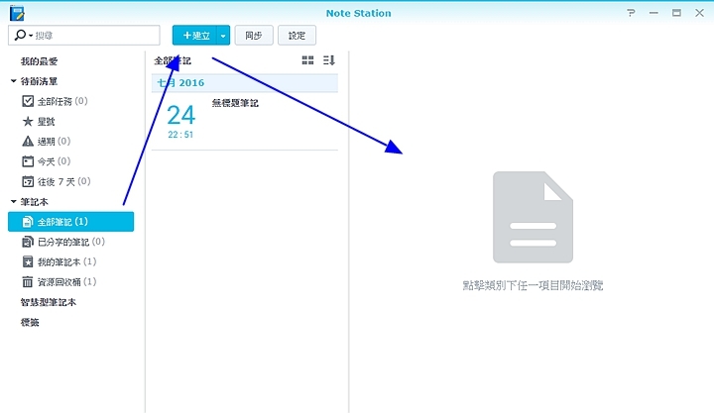Select 我的最愛 in the sidebar
This screenshot has width=714, height=413.
39,61
